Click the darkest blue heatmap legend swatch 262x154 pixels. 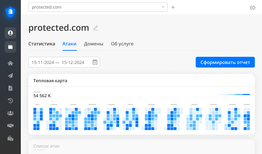(246, 94)
